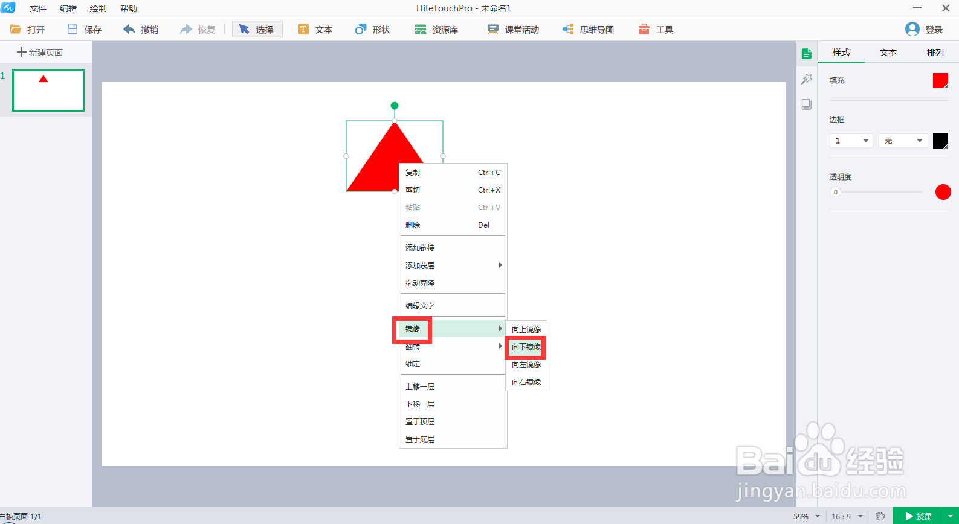This screenshot has height=524, width=959.
Task: Open the 形状 shapes tool
Action: [x=372, y=30]
